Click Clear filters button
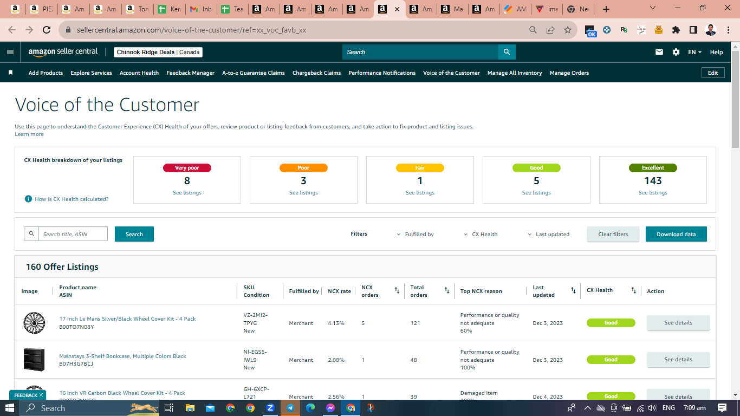This screenshot has width=740, height=416. point(613,234)
